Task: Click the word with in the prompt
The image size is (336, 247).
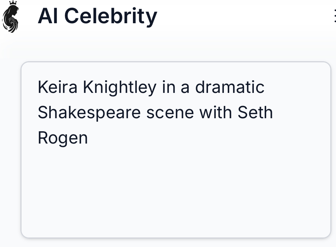Action: coord(215,113)
